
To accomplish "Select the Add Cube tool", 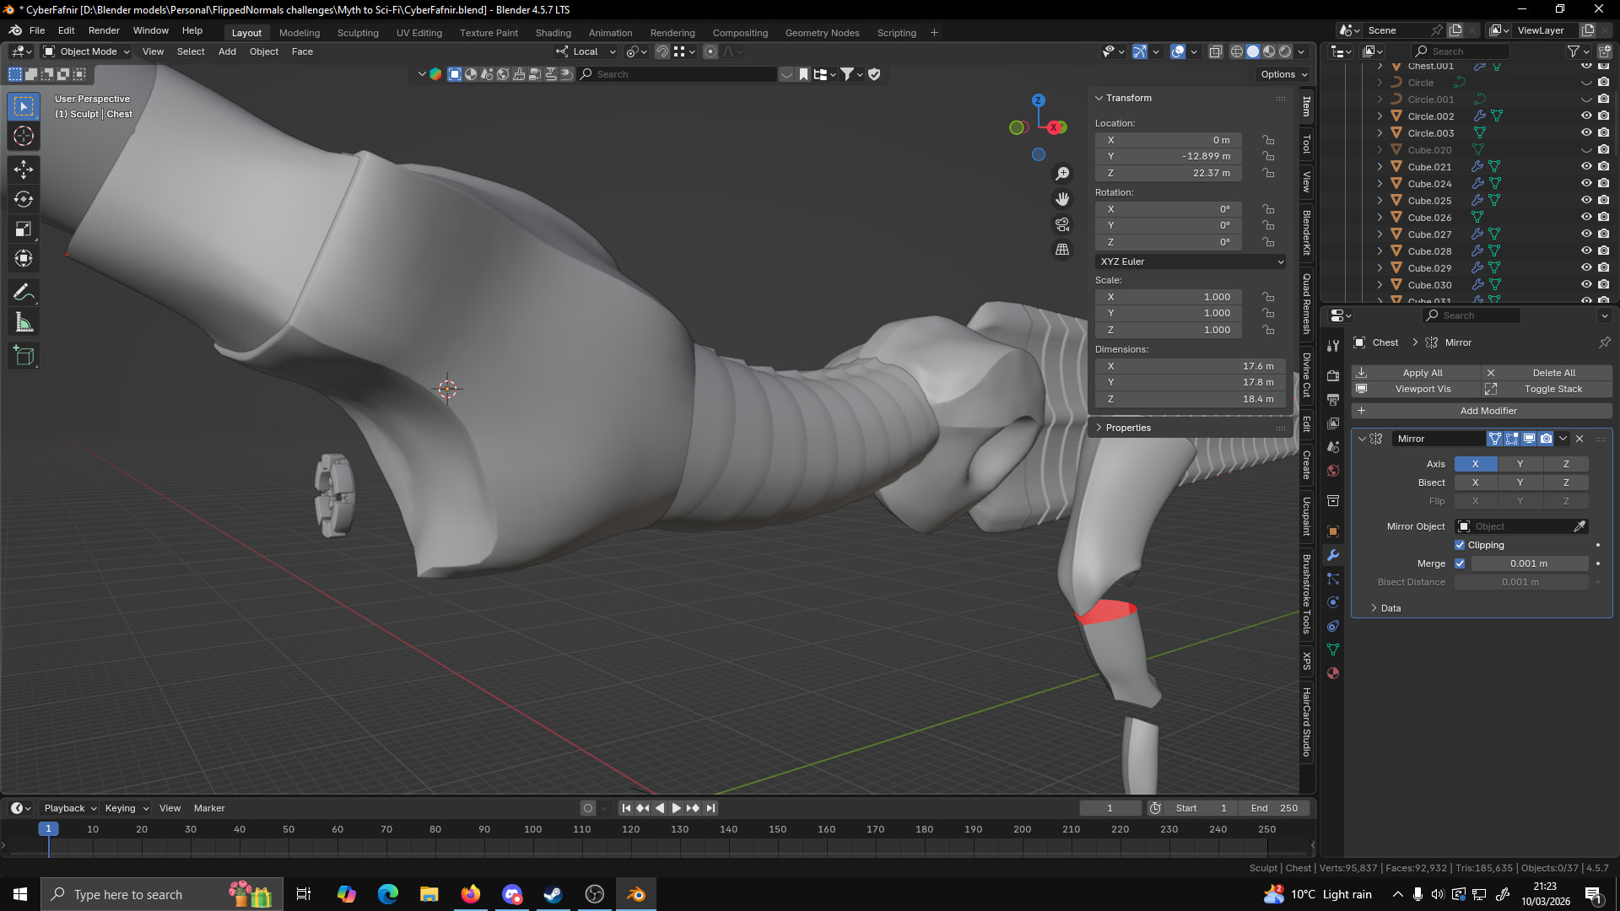I will pyautogui.click(x=24, y=356).
